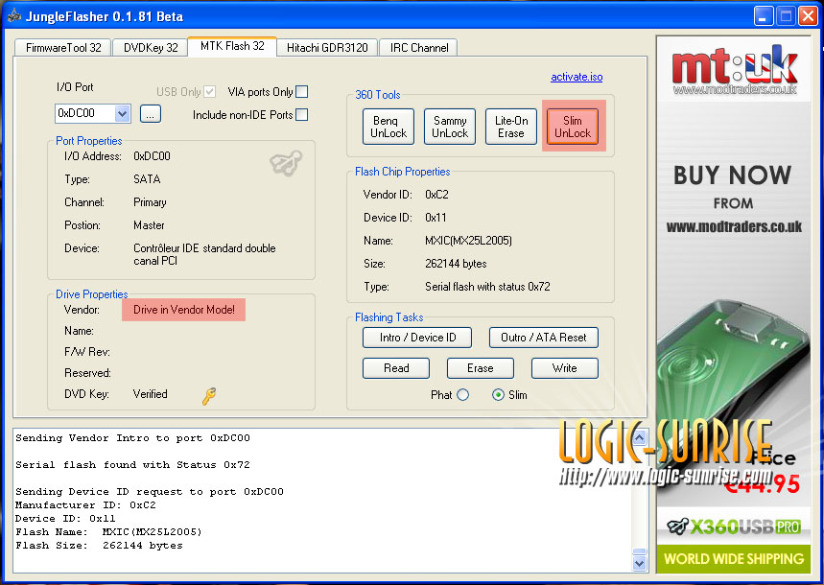Click the Slim UnLock button
The height and width of the screenshot is (585, 824).
(x=573, y=127)
